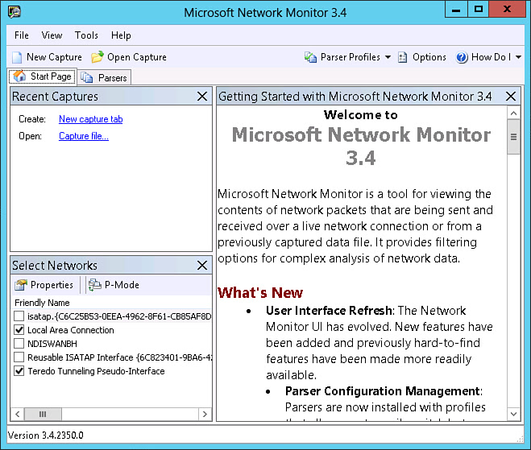Click the Select Networks horizontal scrollbar thumb
Viewport: 531px width, 450px height.
[43, 414]
